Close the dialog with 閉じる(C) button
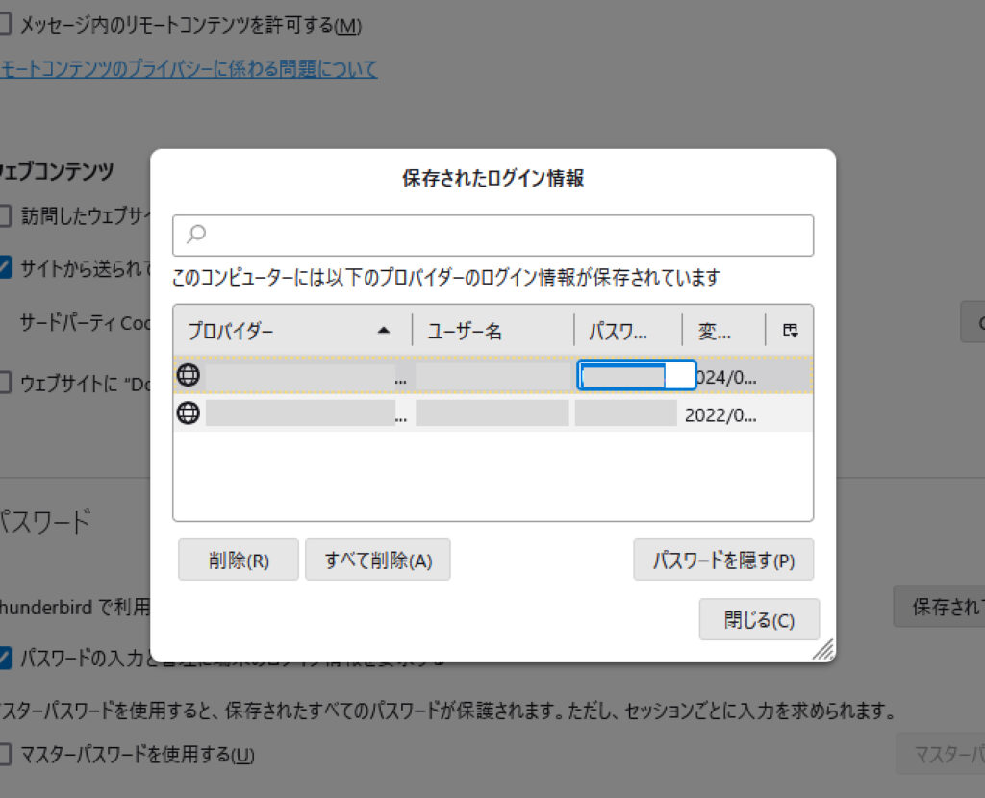The width and height of the screenshot is (985, 798). pyautogui.click(x=759, y=620)
